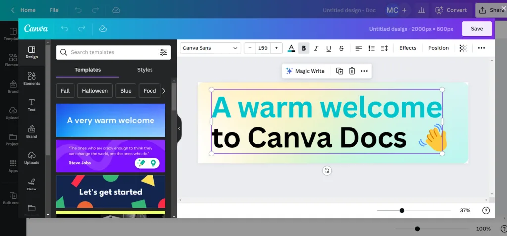This screenshot has width=507, height=236.
Task: Switch to the Styles tab
Action: (145, 70)
